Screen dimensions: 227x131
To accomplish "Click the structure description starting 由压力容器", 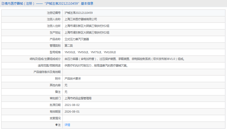I will pos(125,59).
